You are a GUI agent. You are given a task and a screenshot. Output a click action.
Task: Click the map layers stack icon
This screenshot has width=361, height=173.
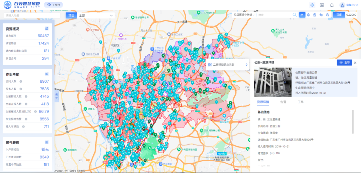(x=309, y=15)
